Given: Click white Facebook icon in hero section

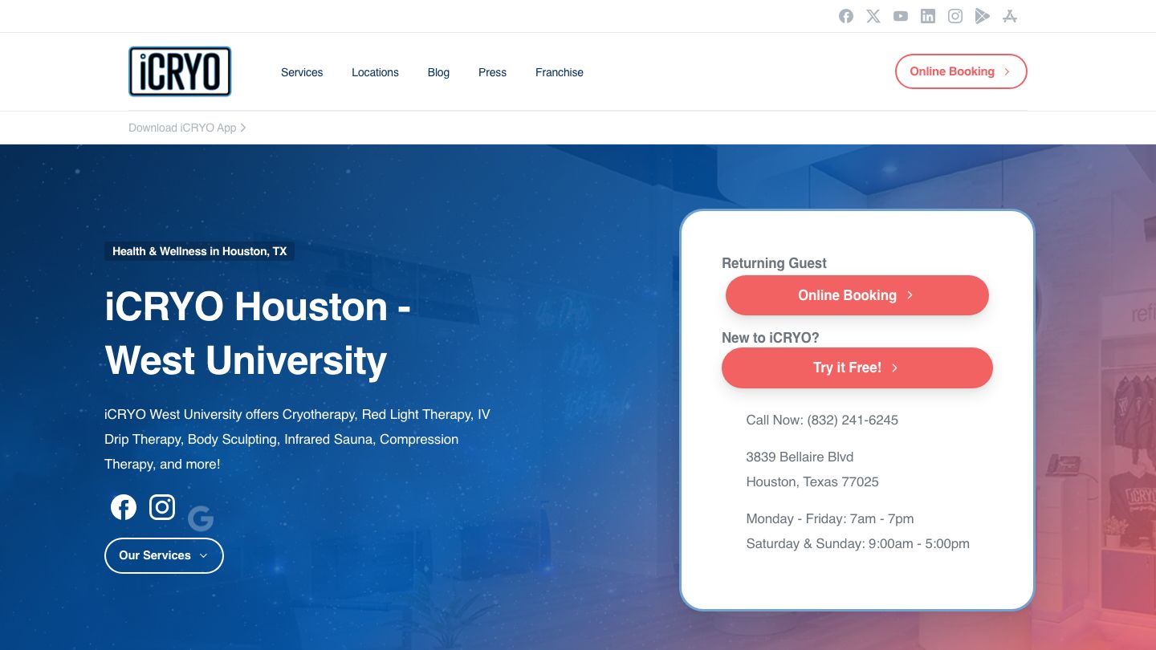Looking at the screenshot, I should (x=124, y=507).
